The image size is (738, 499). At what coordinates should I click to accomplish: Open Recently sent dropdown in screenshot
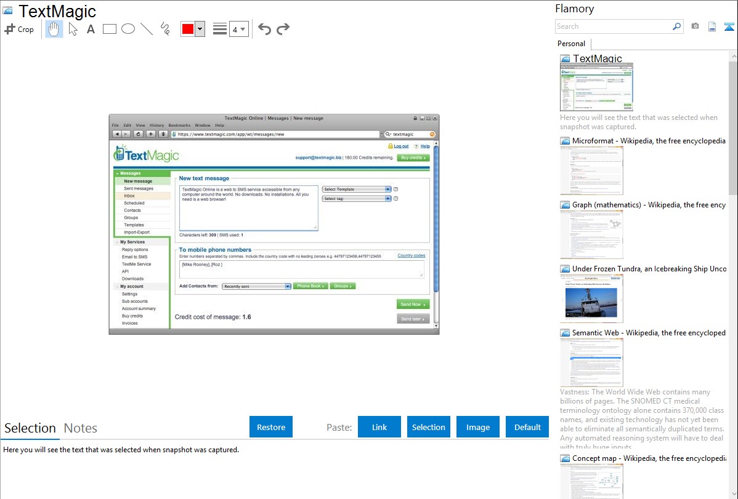(x=256, y=286)
